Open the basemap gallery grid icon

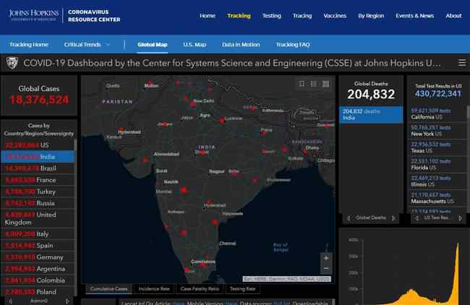pos(326,84)
